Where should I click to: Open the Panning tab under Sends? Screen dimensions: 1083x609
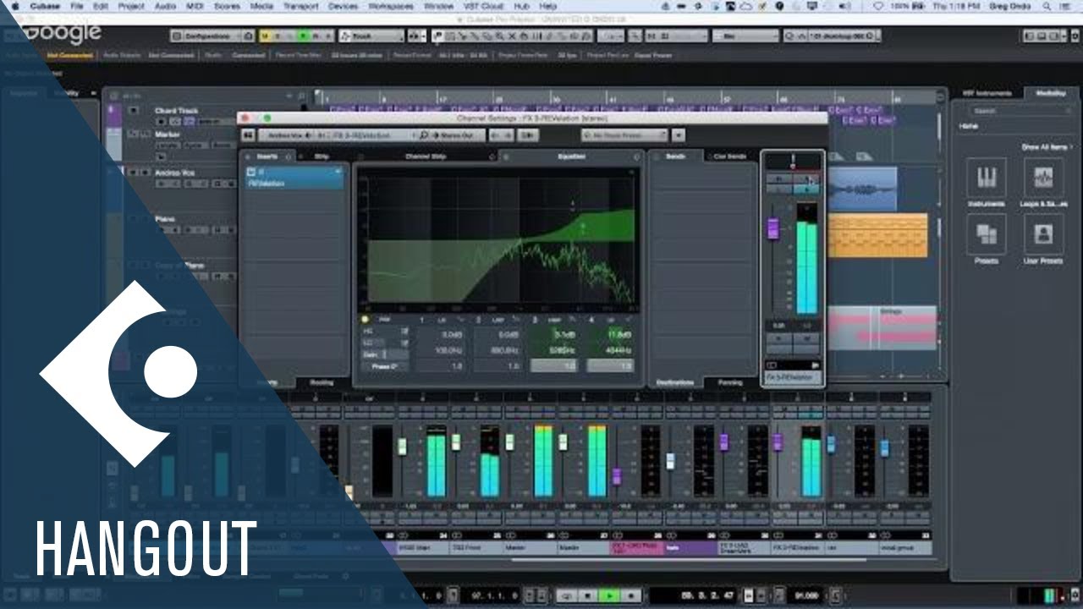729,382
